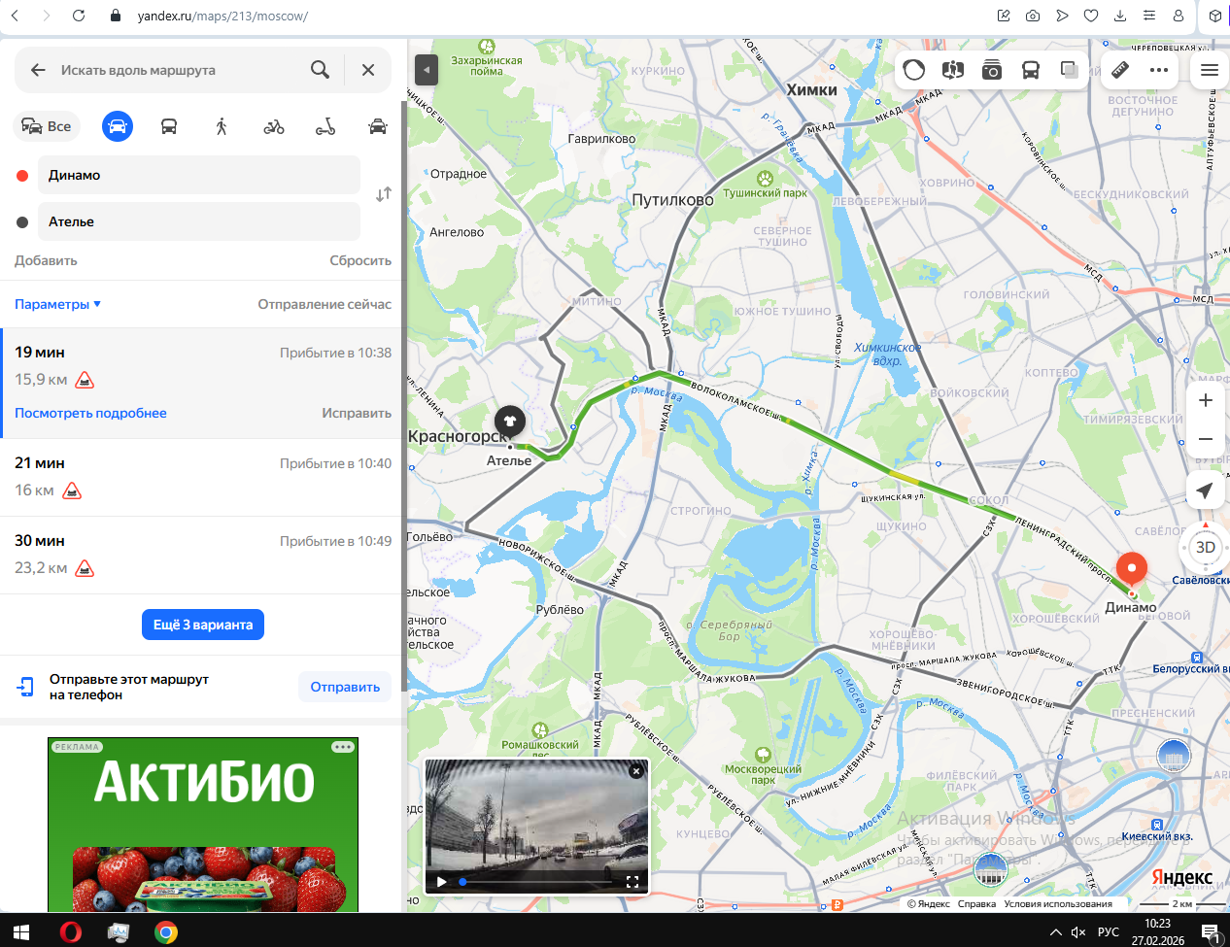Toggle the photos layer camera icon
Image resolution: width=1230 pixels, height=947 pixels.
992,70
